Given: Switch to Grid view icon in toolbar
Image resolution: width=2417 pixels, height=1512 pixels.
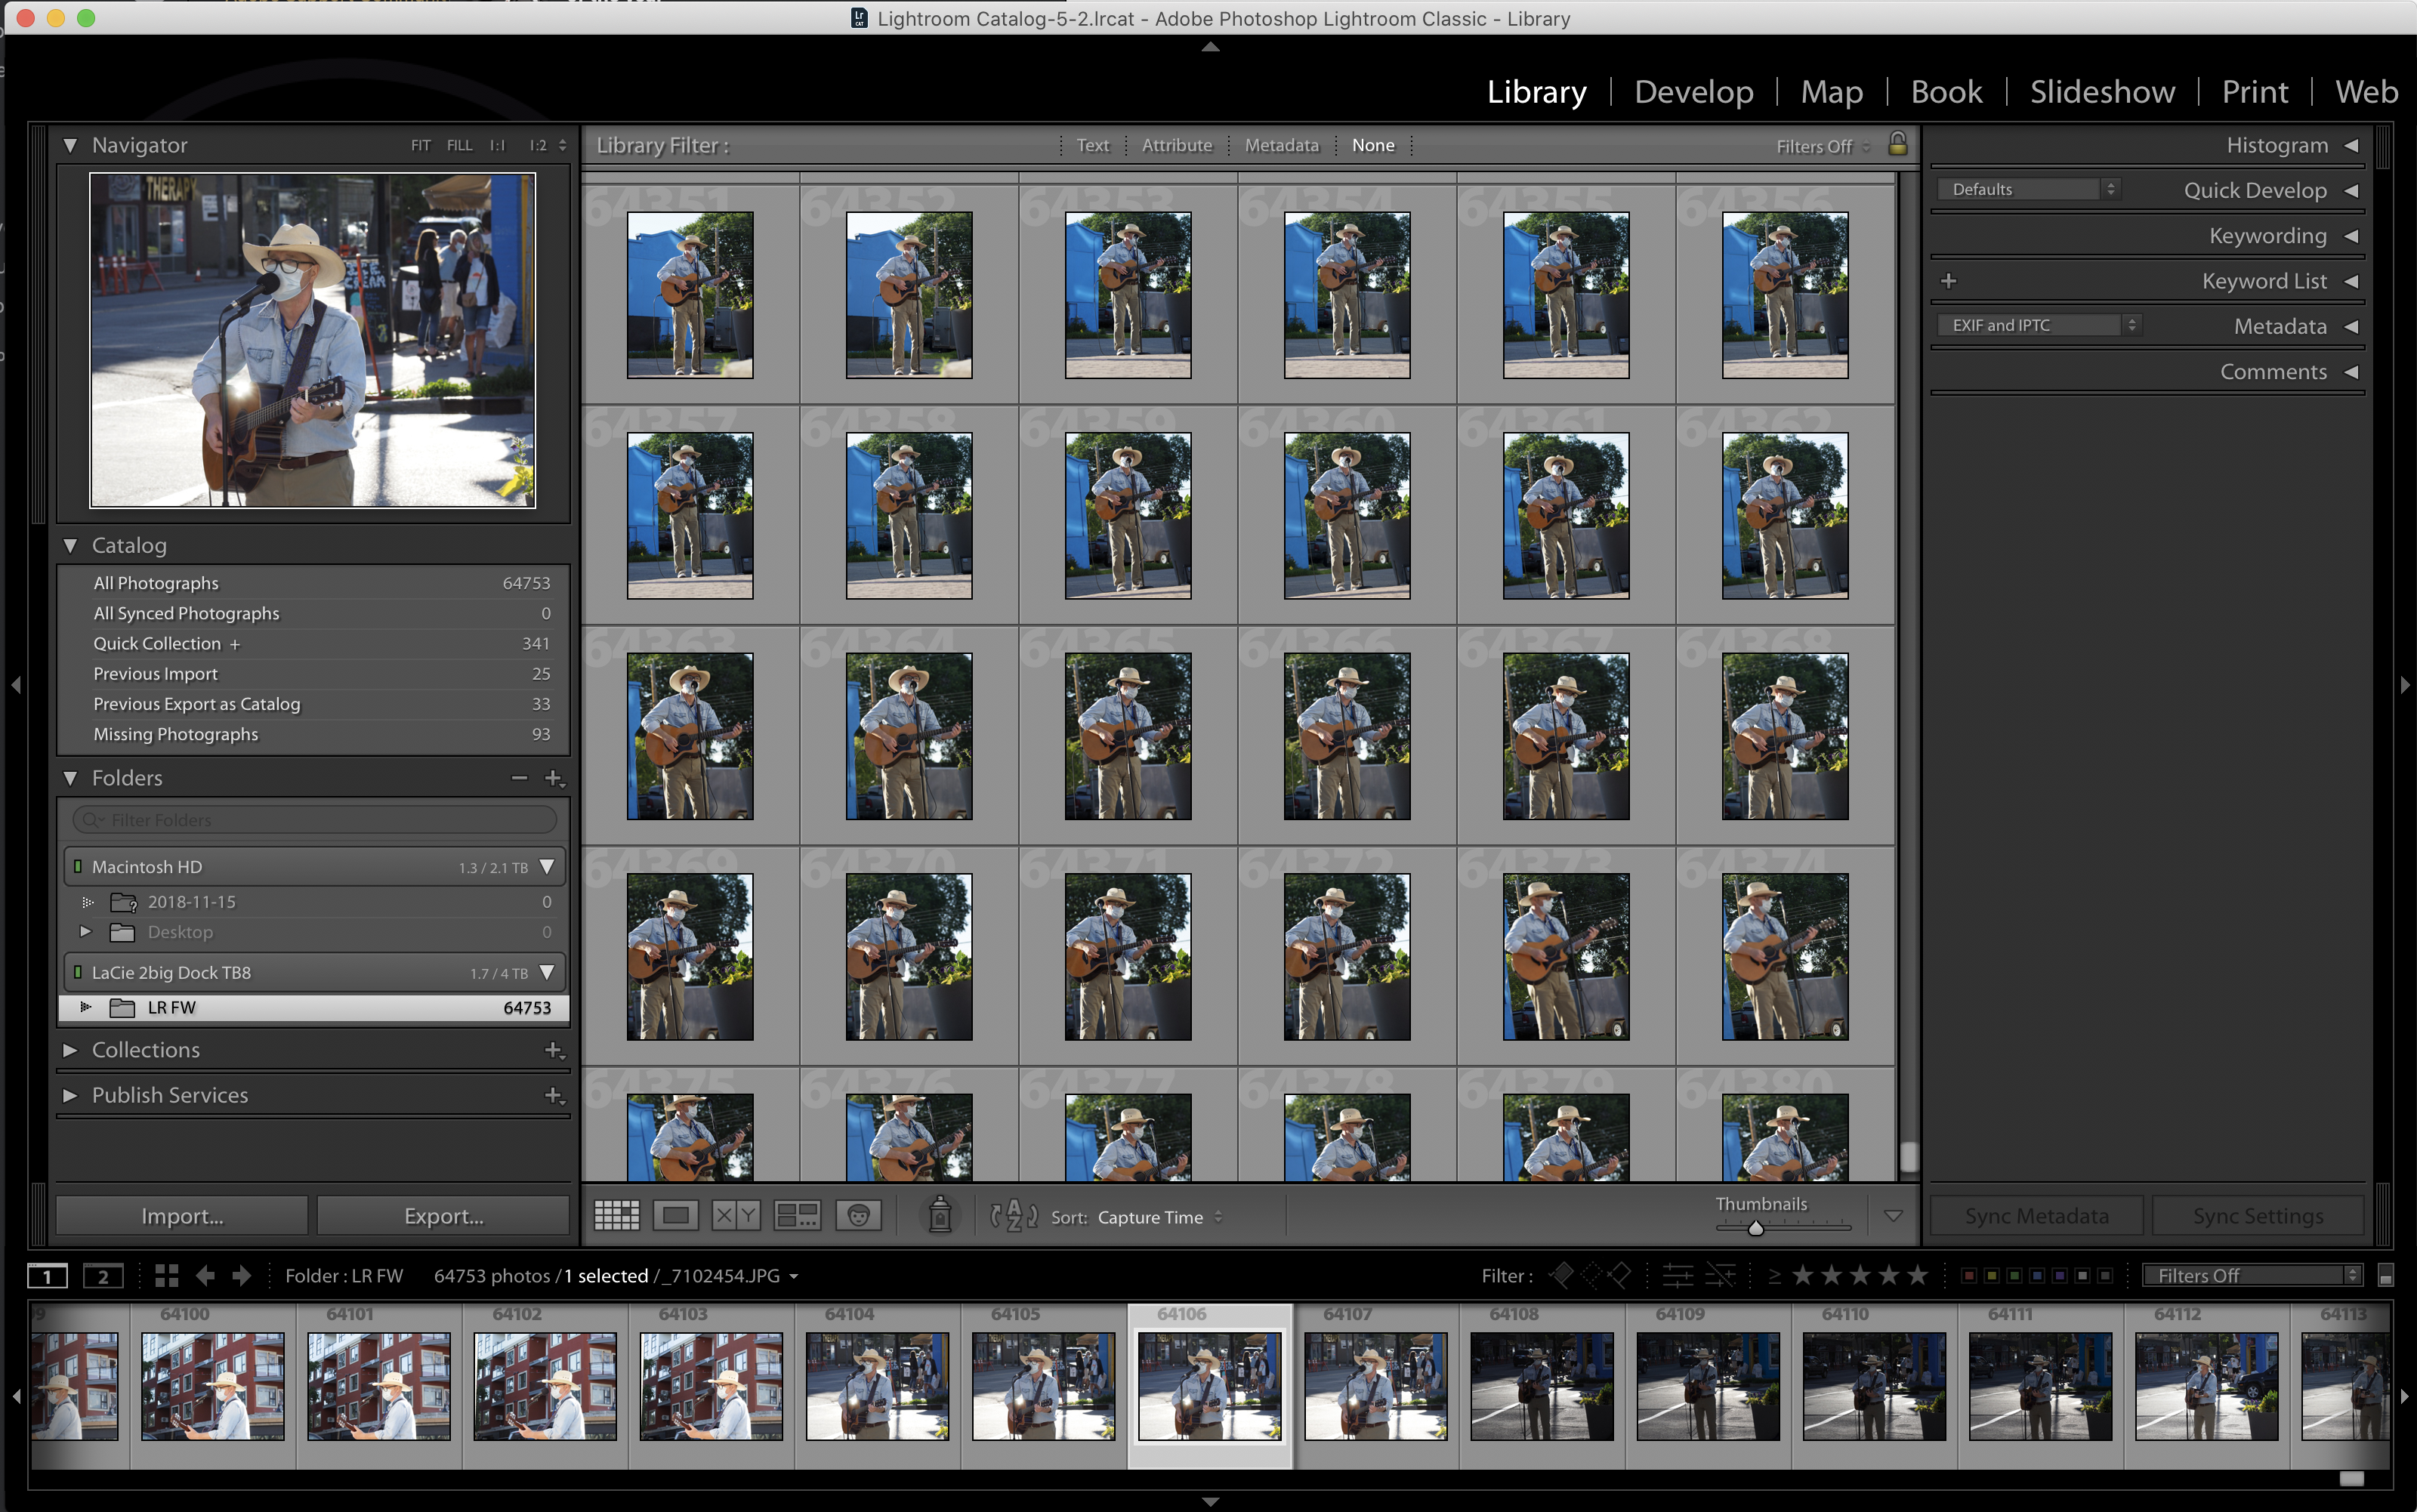Looking at the screenshot, I should (616, 1216).
